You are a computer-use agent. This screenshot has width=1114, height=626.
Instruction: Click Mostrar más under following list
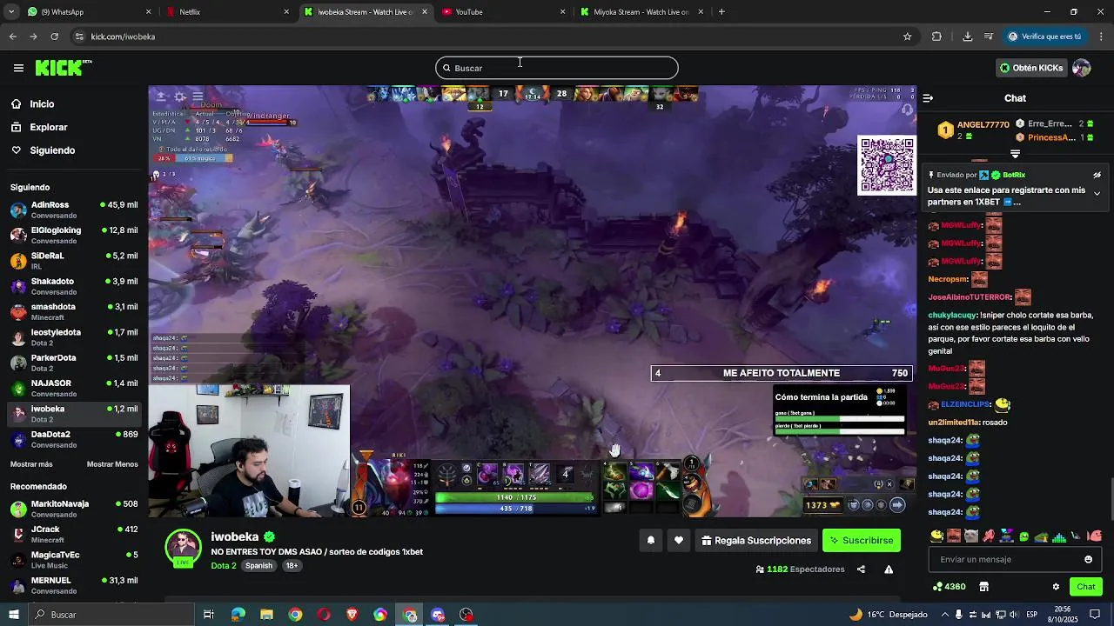[31, 464]
